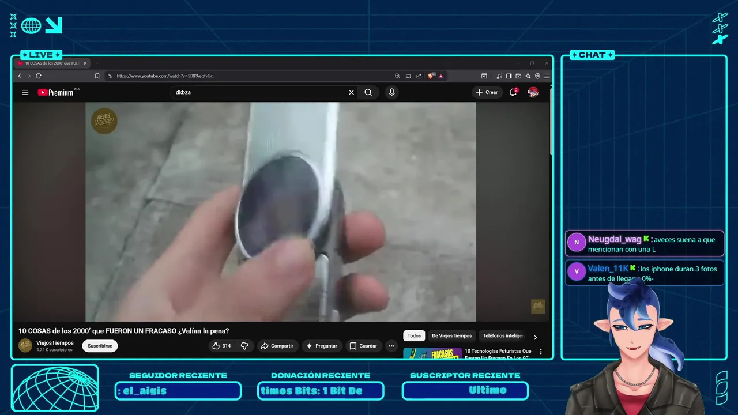Open the ViejosTiempos channel name link
738x415 pixels.
[x=55, y=342]
